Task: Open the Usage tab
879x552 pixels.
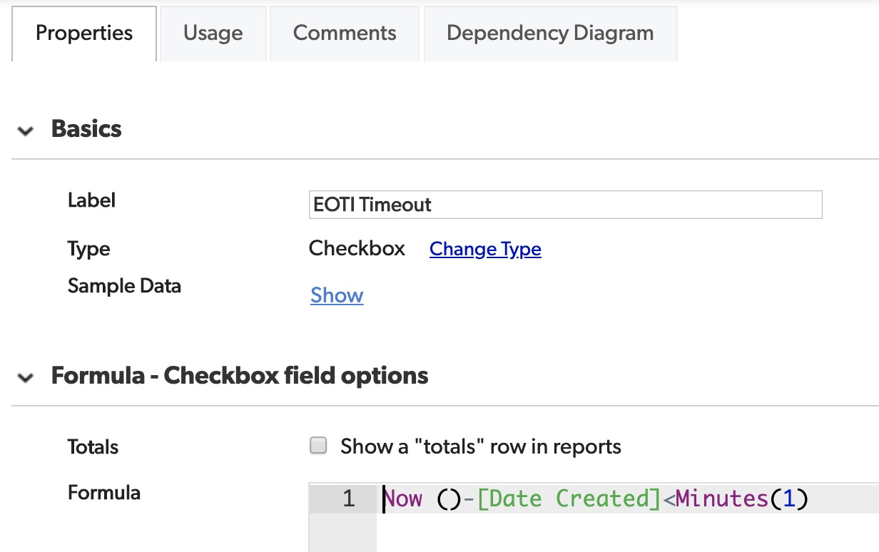Action: (213, 34)
